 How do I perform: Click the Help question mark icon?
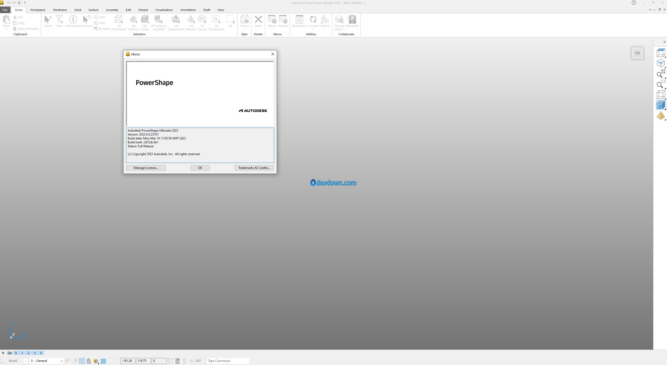[x=634, y=3]
